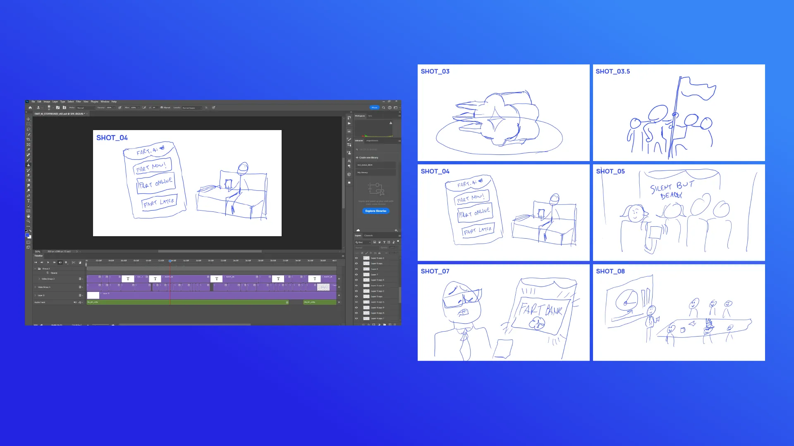Select the Lasso tool
Viewport: 794px width, 446px height.
click(x=28, y=129)
